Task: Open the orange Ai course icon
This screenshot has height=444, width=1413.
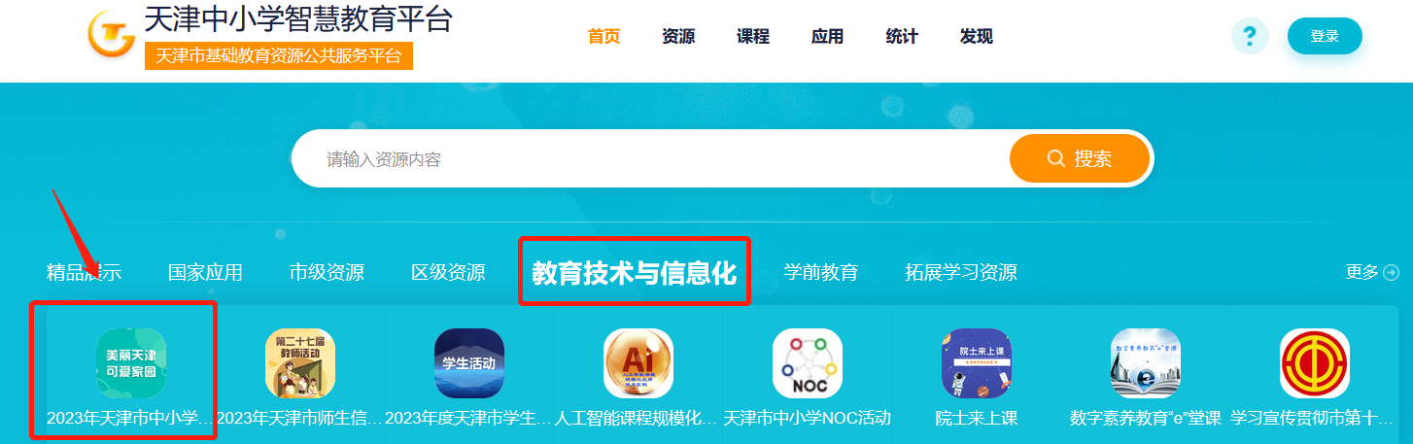Action: click(638, 363)
